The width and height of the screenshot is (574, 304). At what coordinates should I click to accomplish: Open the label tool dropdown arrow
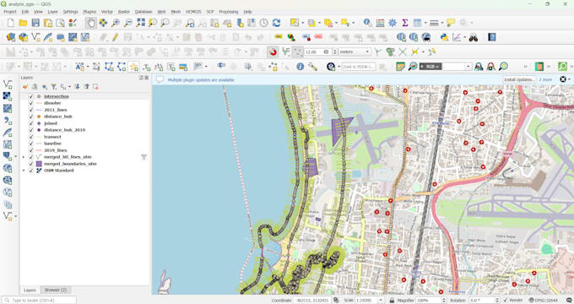pyautogui.click(x=88, y=67)
